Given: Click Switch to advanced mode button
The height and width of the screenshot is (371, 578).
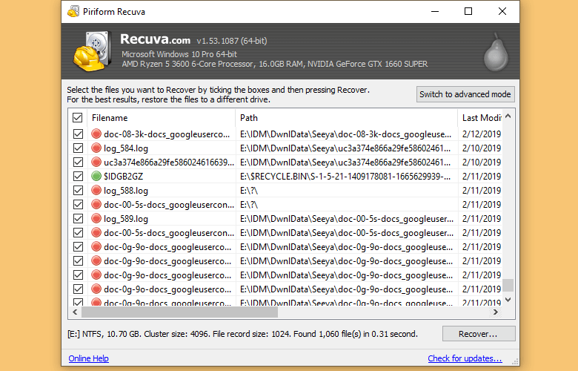Looking at the screenshot, I should click(x=465, y=94).
